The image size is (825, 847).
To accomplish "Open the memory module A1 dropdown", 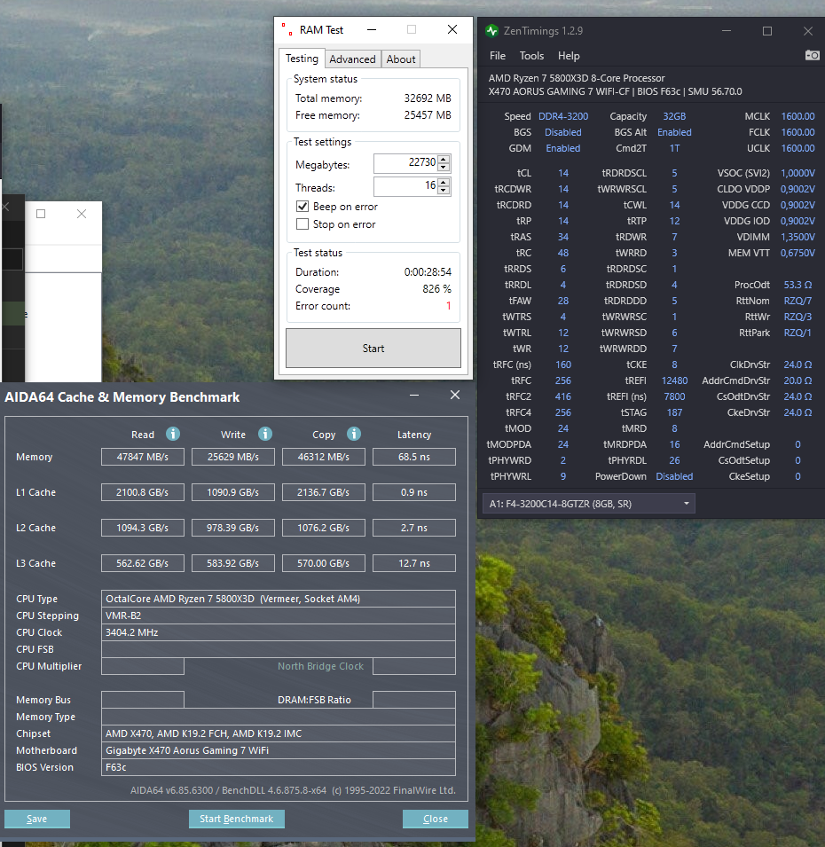I will 588,504.
